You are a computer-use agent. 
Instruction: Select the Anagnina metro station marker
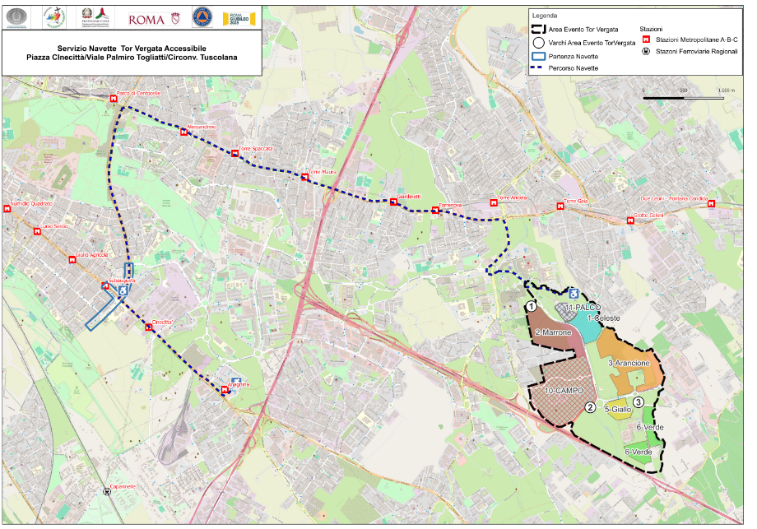coord(225,389)
